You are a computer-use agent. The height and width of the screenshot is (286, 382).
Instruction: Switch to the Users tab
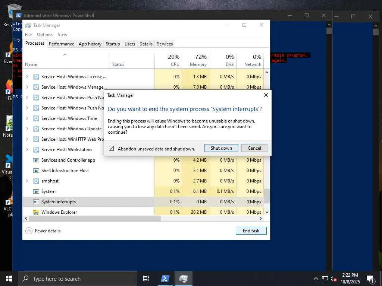[x=129, y=44]
